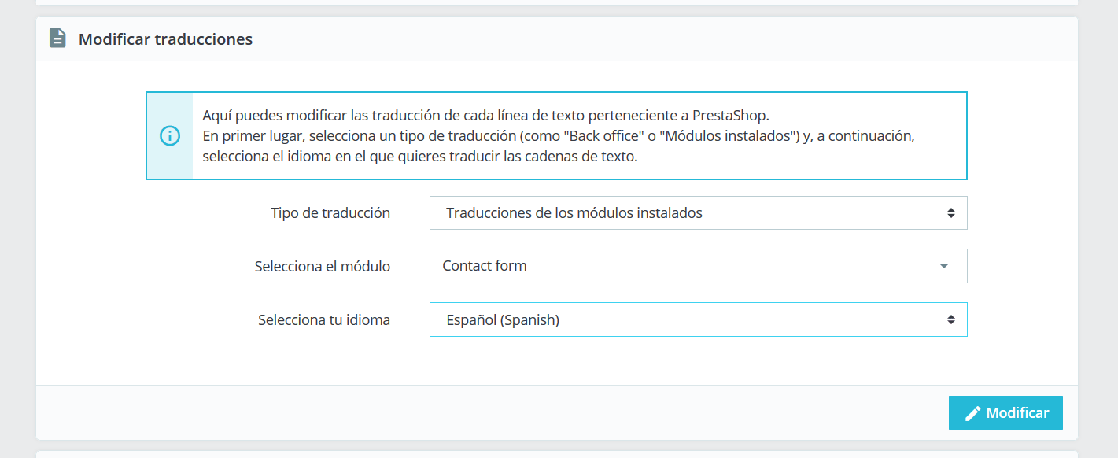Click "Traducciones de los módulos instalados" text
The width and height of the screenshot is (1118, 458).
pyautogui.click(x=574, y=212)
